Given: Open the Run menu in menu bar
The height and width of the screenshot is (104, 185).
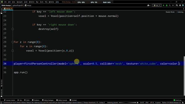Looking at the screenshot, I should tap(37, 2).
